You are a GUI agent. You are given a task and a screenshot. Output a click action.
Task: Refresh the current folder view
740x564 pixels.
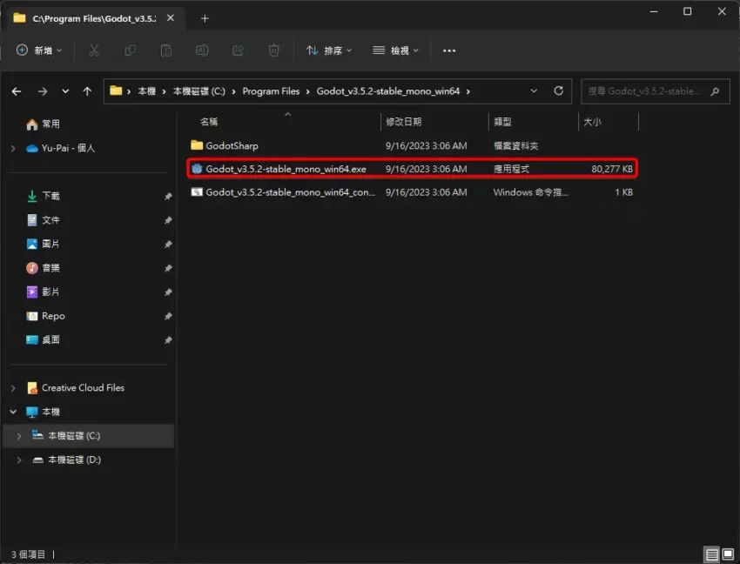[558, 91]
